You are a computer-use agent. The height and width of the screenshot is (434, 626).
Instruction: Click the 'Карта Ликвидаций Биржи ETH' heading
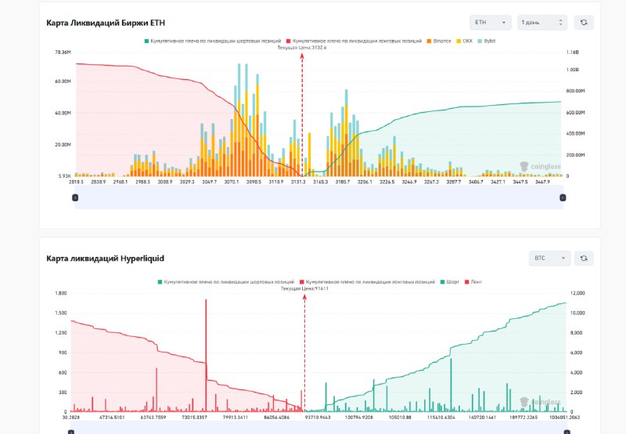(x=105, y=23)
